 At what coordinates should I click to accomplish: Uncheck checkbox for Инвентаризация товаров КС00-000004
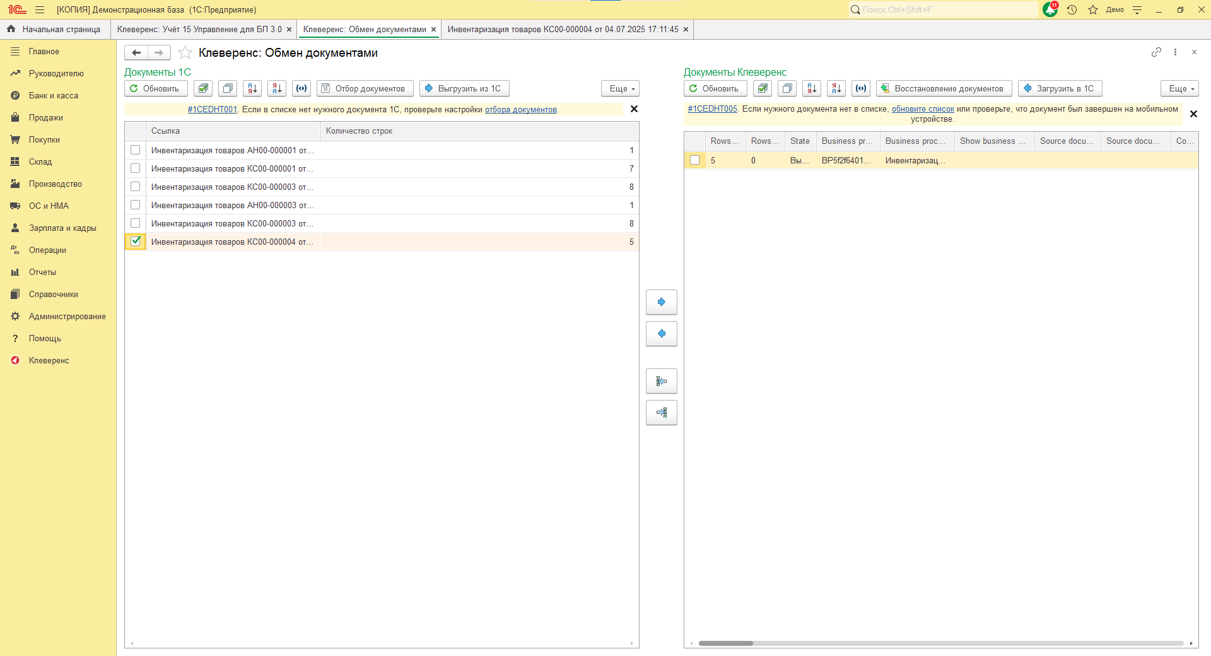pyautogui.click(x=136, y=242)
